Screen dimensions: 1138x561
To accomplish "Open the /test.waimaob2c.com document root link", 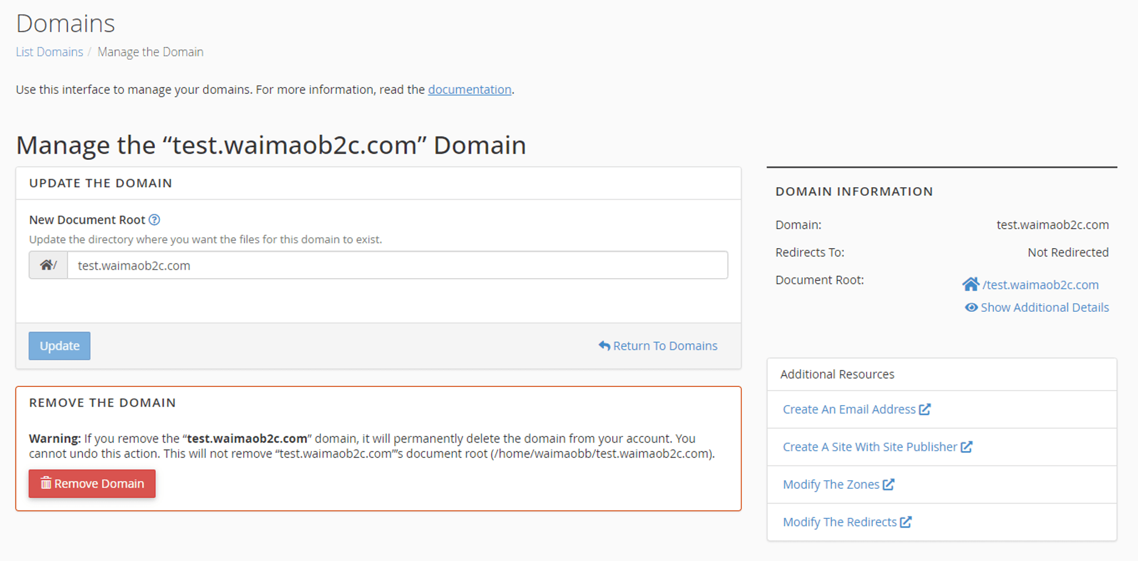I will click(x=1041, y=284).
